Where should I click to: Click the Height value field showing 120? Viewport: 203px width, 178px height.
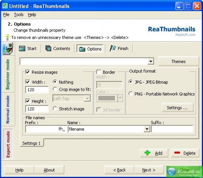37,109
